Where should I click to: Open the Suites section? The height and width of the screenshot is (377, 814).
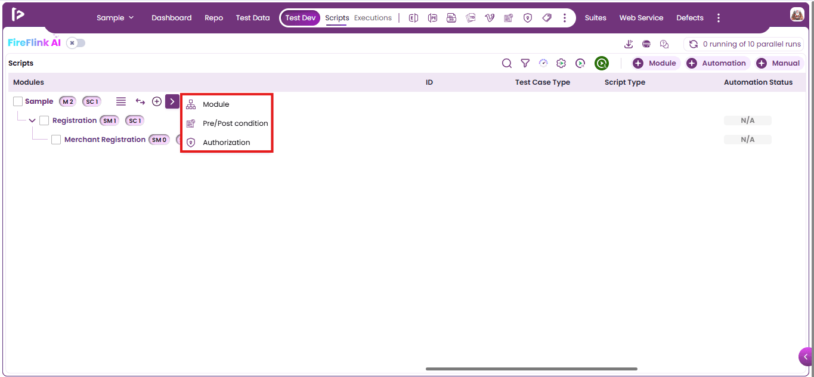595,18
